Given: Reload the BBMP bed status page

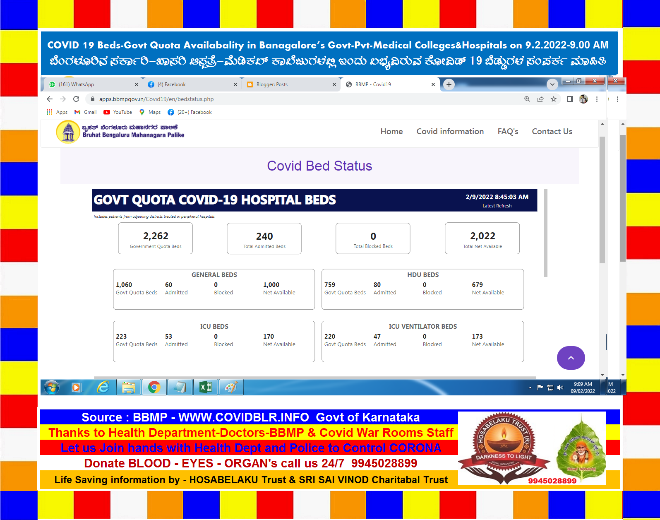Looking at the screenshot, I should pos(76,99).
